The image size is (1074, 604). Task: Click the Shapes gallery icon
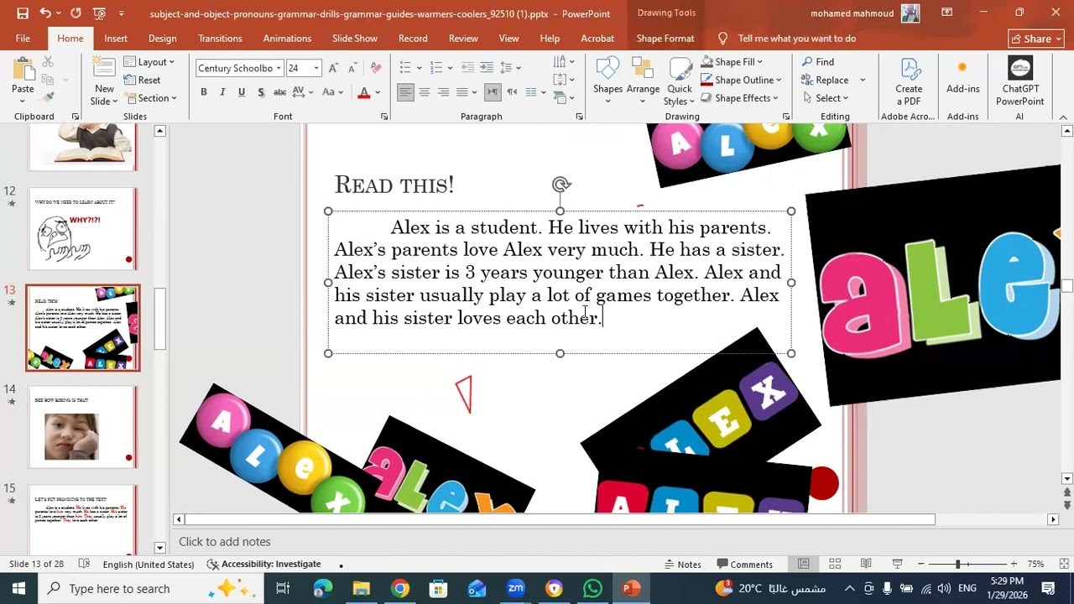(607, 71)
